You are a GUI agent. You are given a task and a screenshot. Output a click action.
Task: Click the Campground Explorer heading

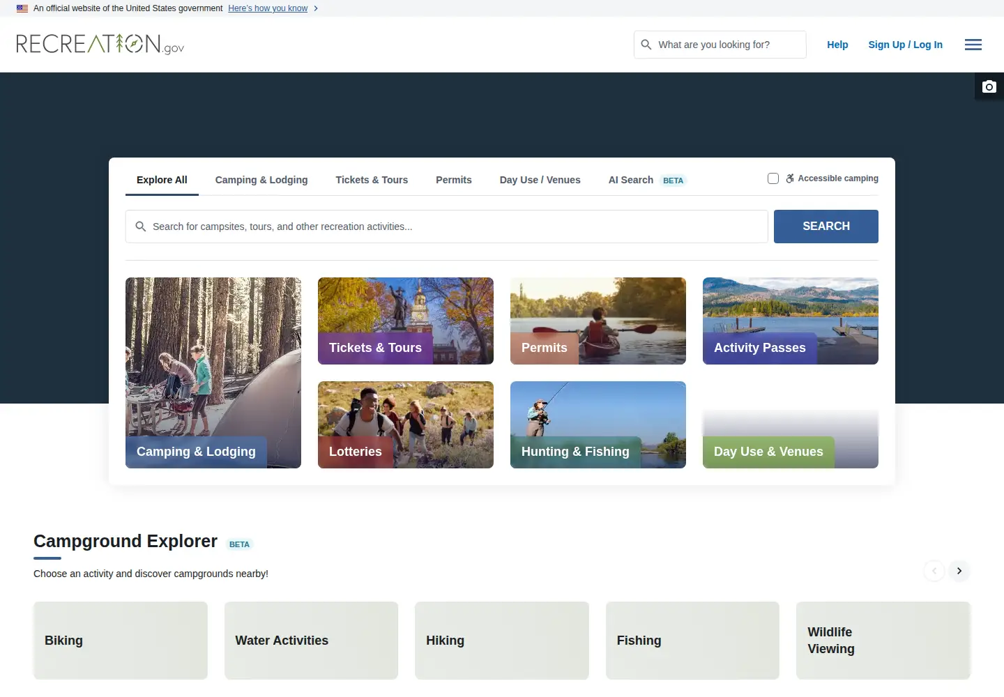pyautogui.click(x=125, y=542)
